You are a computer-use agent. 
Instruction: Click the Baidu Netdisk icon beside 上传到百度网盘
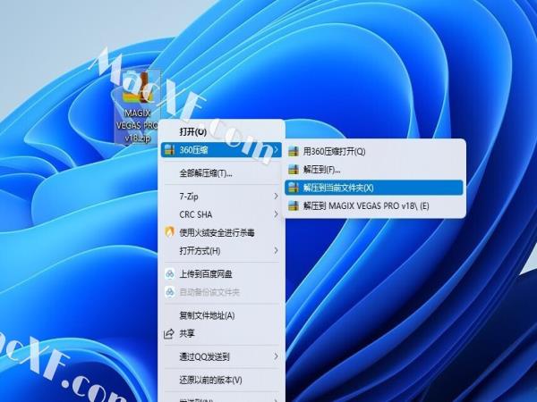pyautogui.click(x=170, y=274)
